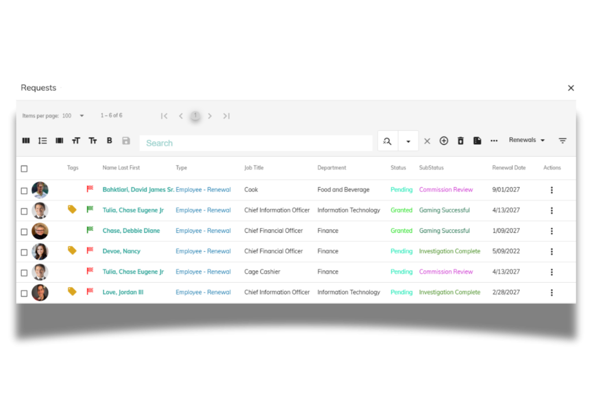Click the column view icon in toolbar
Screen dimensions: 592x395
point(26,141)
